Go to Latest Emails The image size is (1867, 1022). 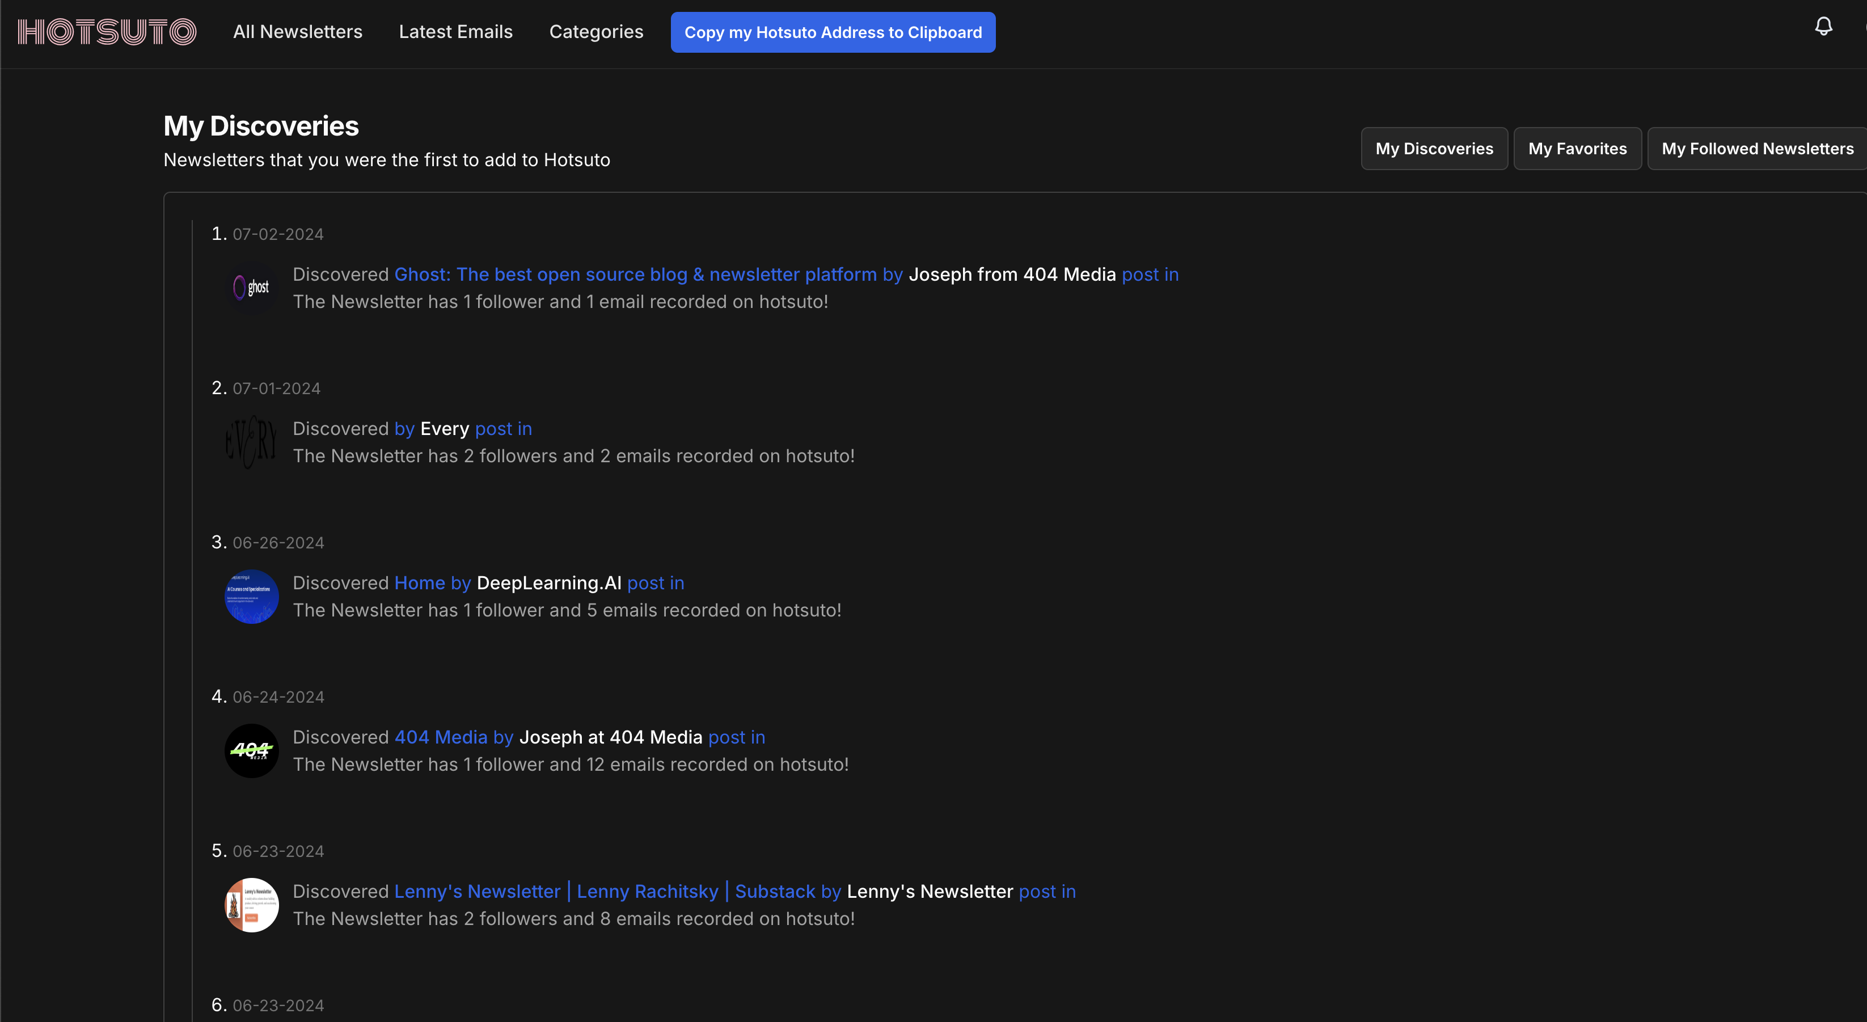pos(456,32)
